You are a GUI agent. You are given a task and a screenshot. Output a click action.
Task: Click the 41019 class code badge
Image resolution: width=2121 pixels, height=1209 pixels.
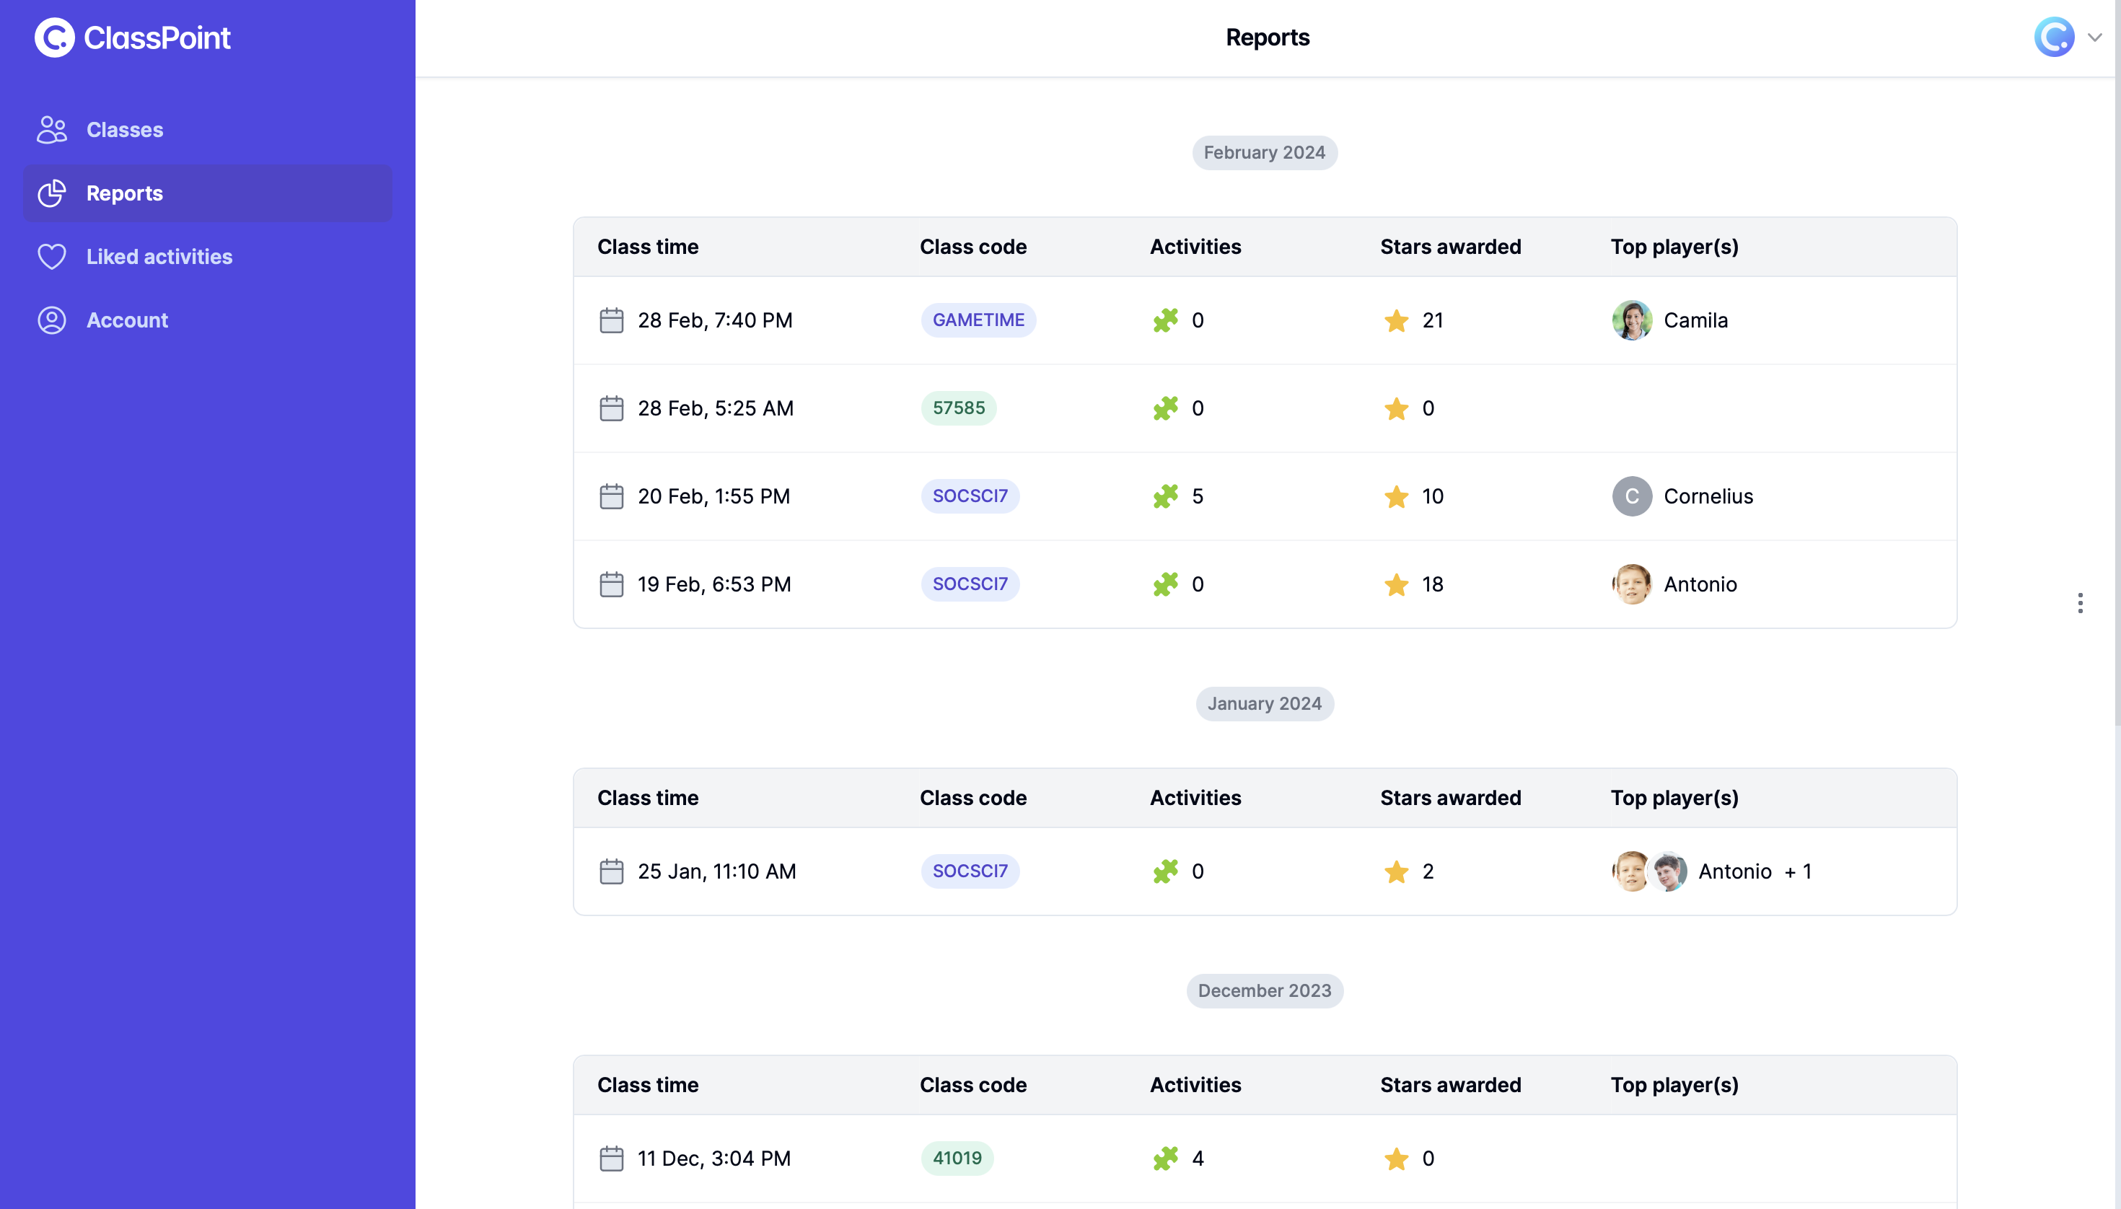pos(959,1158)
